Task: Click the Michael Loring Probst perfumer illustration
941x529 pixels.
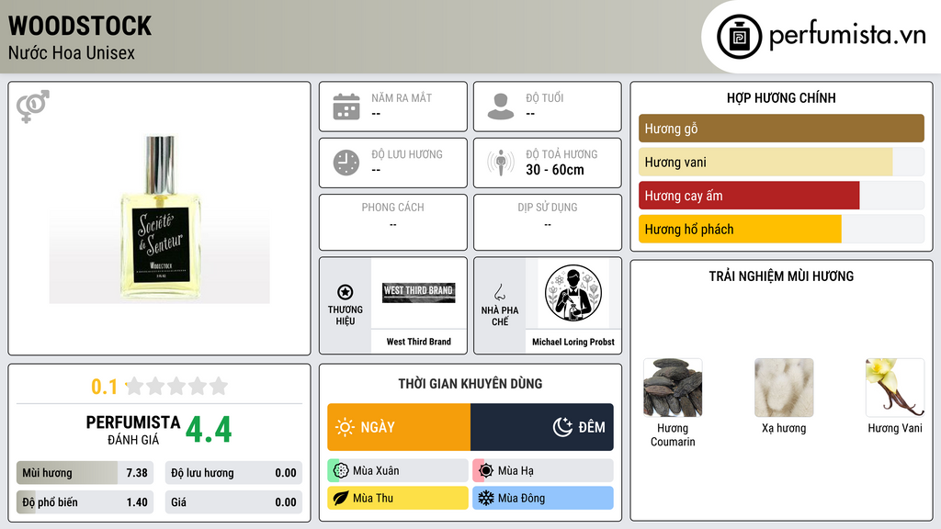Action: click(573, 293)
